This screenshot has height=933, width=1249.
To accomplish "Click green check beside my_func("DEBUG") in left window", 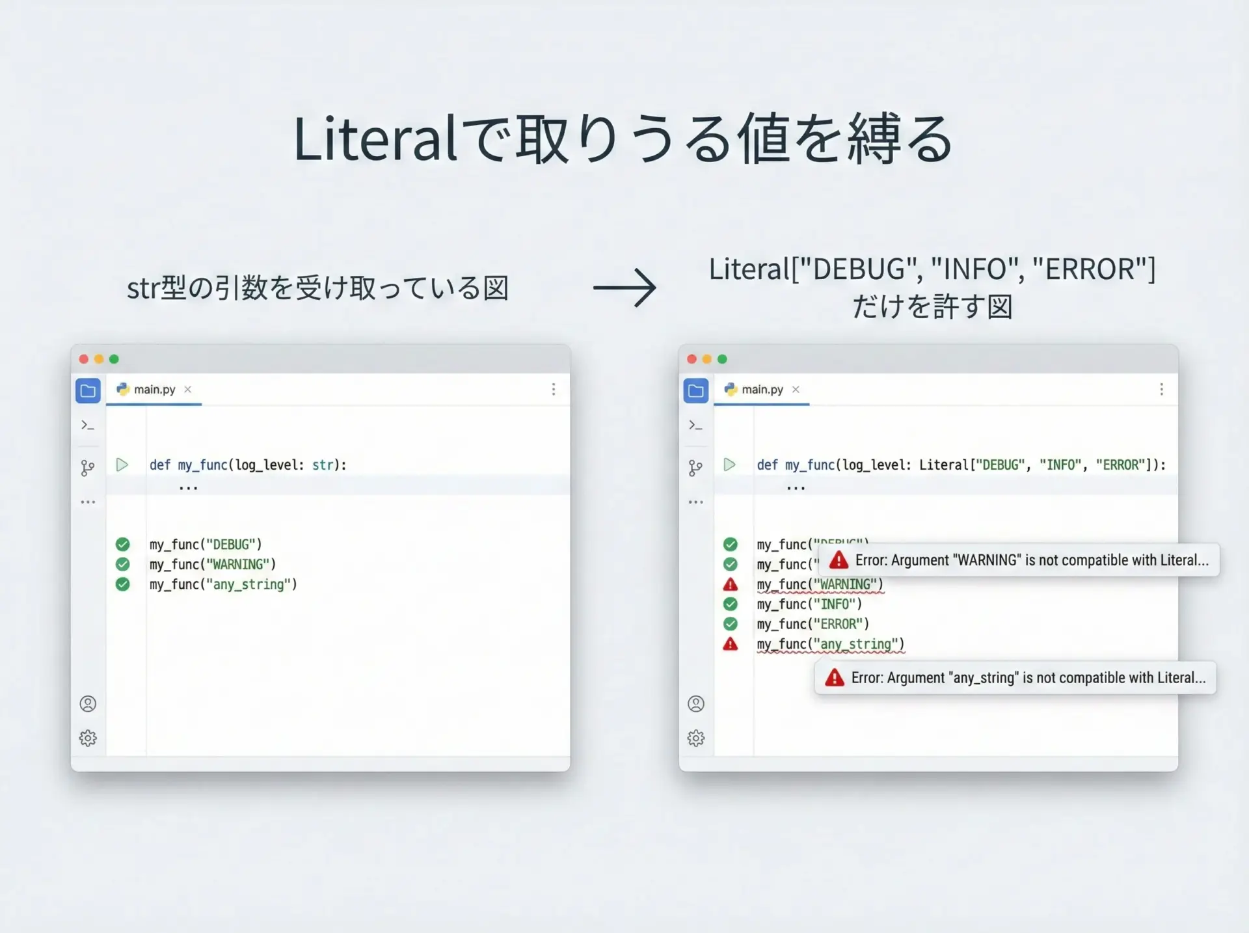I will 122,544.
